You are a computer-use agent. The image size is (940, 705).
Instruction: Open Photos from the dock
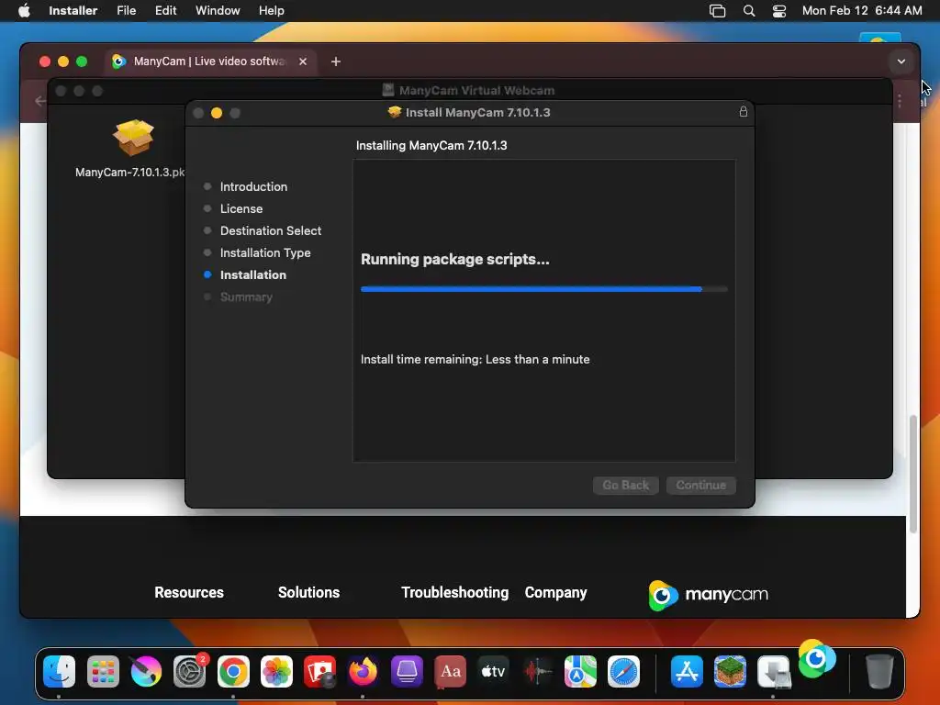(276, 671)
